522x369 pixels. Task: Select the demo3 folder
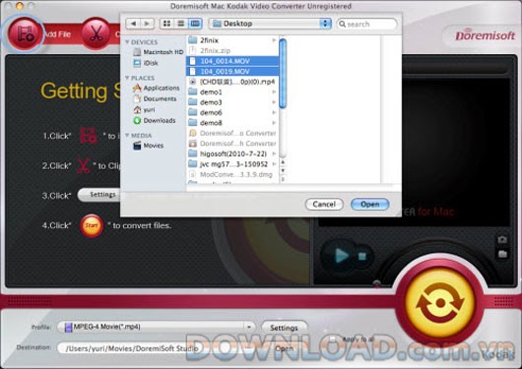(x=232, y=102)
